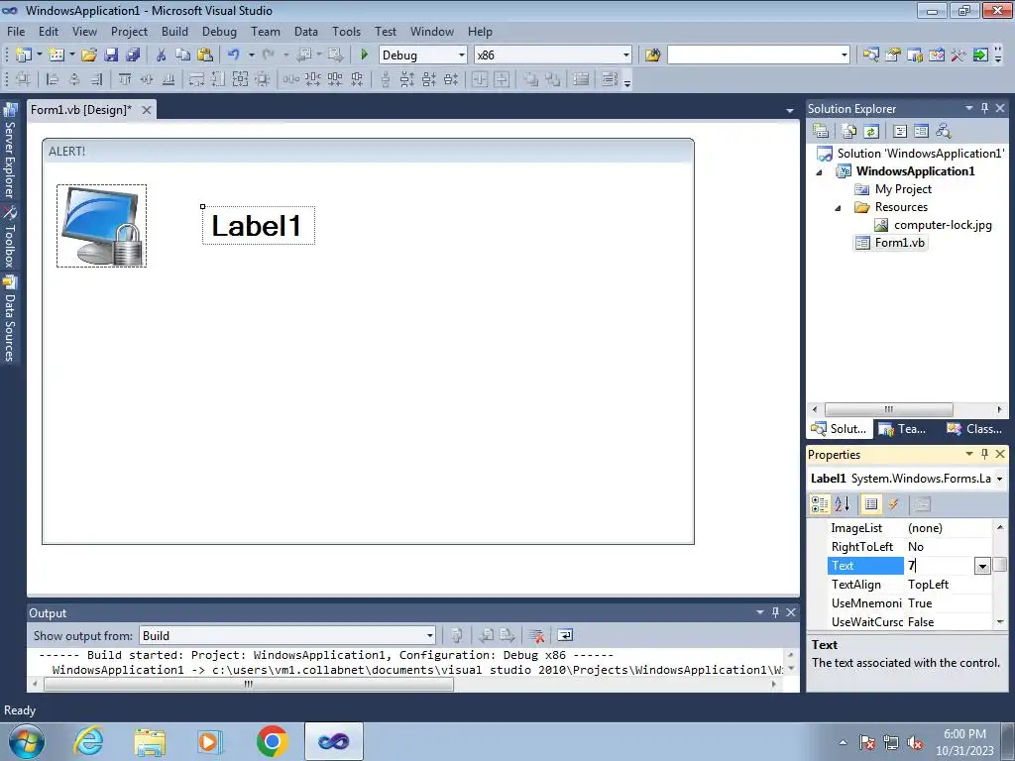Select the Form1.vb [Design] tab

[81, 110]
